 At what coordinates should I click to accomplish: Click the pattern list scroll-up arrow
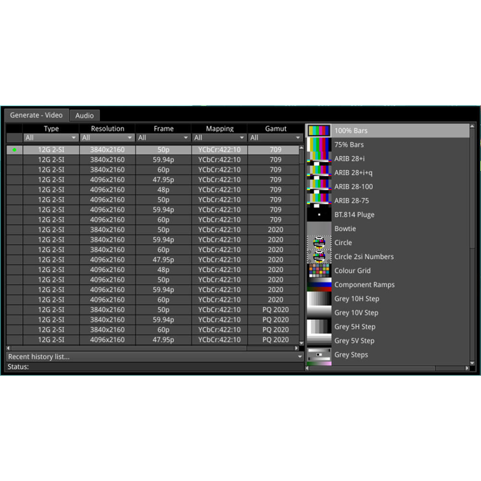click(472, 127)
